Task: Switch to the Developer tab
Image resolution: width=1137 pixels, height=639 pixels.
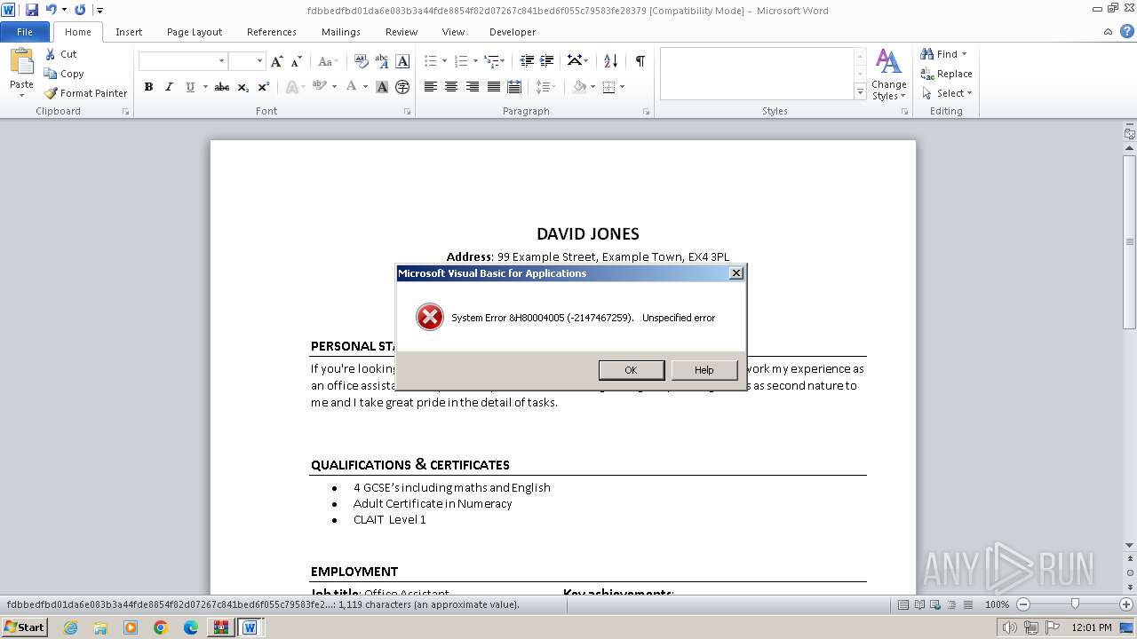Action: pyautogui.click(x=513, y=32)
